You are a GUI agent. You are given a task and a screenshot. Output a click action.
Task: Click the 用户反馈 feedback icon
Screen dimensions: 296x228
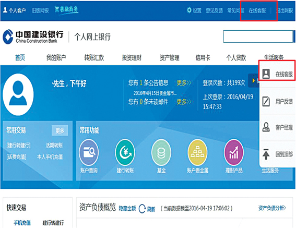(266, 101)
